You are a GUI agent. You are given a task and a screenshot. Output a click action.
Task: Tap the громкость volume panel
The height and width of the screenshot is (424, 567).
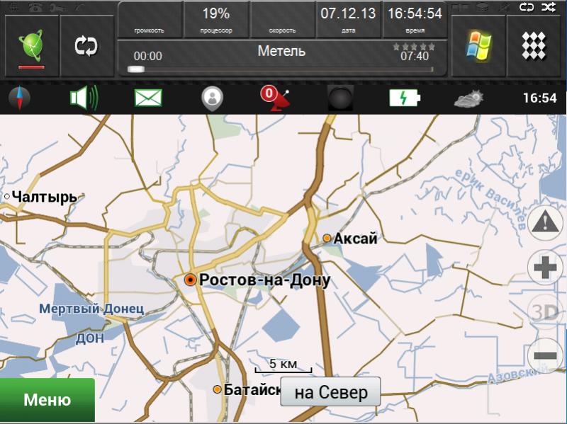(x=150, y=20)
